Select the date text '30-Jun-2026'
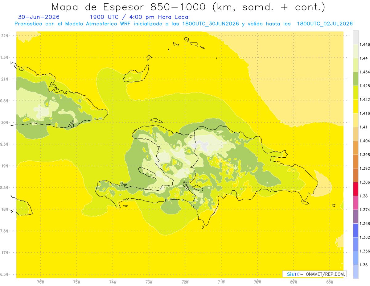Viewport: 370px width, 286px height. point(39,17)
